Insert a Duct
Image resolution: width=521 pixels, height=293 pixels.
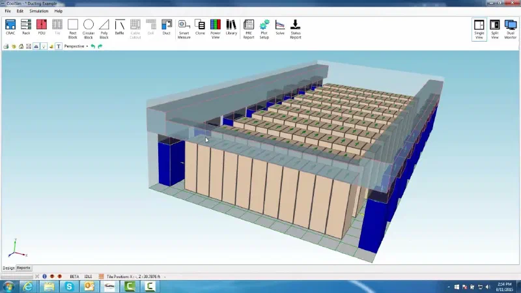(x=167, y=27)
